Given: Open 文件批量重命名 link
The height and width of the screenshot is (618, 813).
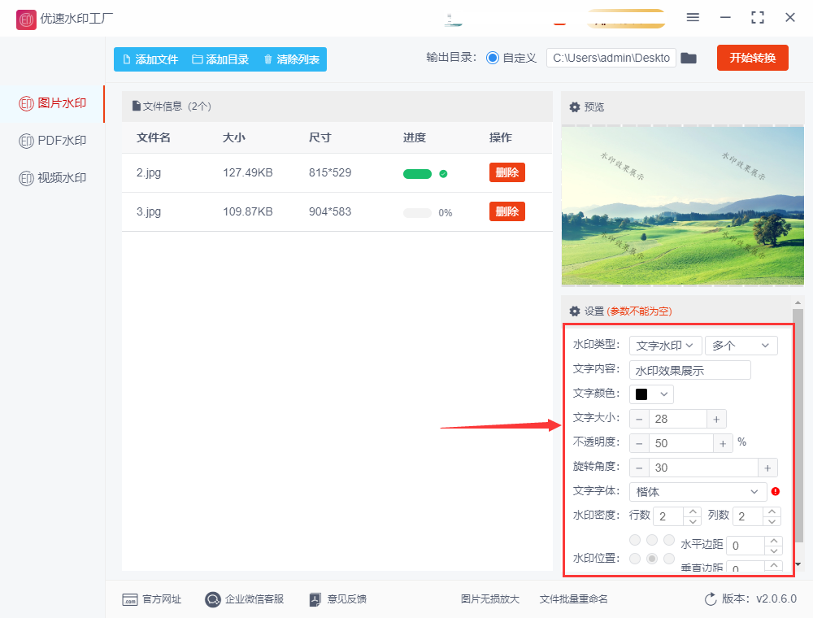Looking at the screenshot, I should pyautogui.click(x=573, y=599).
